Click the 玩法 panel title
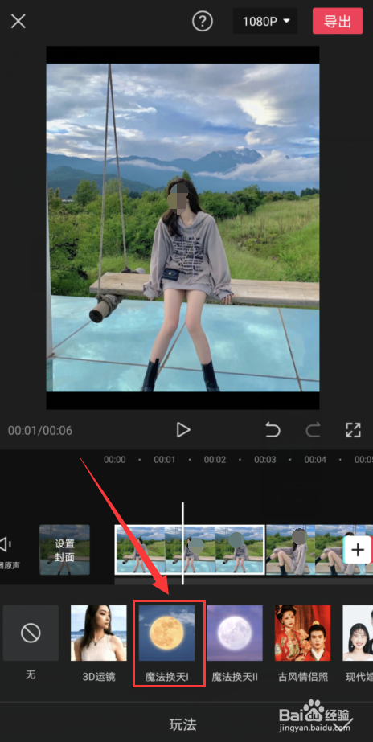Screen dimensions: 373x742 point(182,724)
